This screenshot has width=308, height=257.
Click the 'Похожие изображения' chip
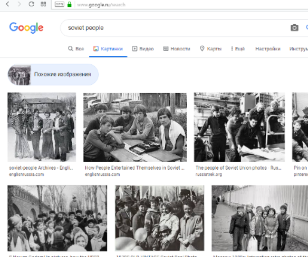[x=53, y=74]
